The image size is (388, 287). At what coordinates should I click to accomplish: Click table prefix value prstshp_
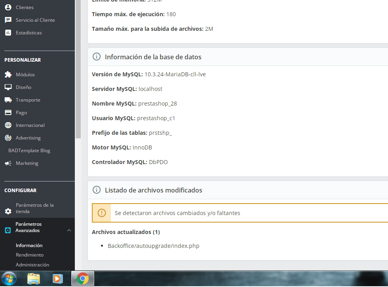pos(160,133)
